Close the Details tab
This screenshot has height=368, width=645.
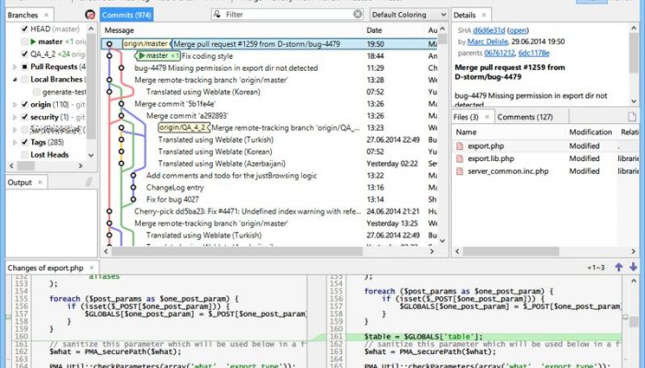click(484, 15)
